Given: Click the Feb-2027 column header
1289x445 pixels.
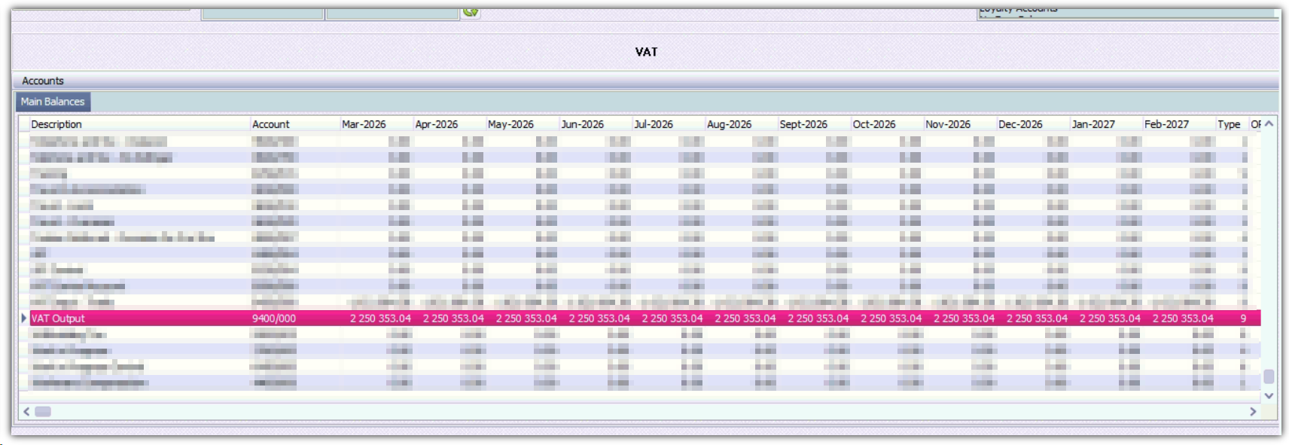Looking at the screenshot, I should [x=1166, y=124].
